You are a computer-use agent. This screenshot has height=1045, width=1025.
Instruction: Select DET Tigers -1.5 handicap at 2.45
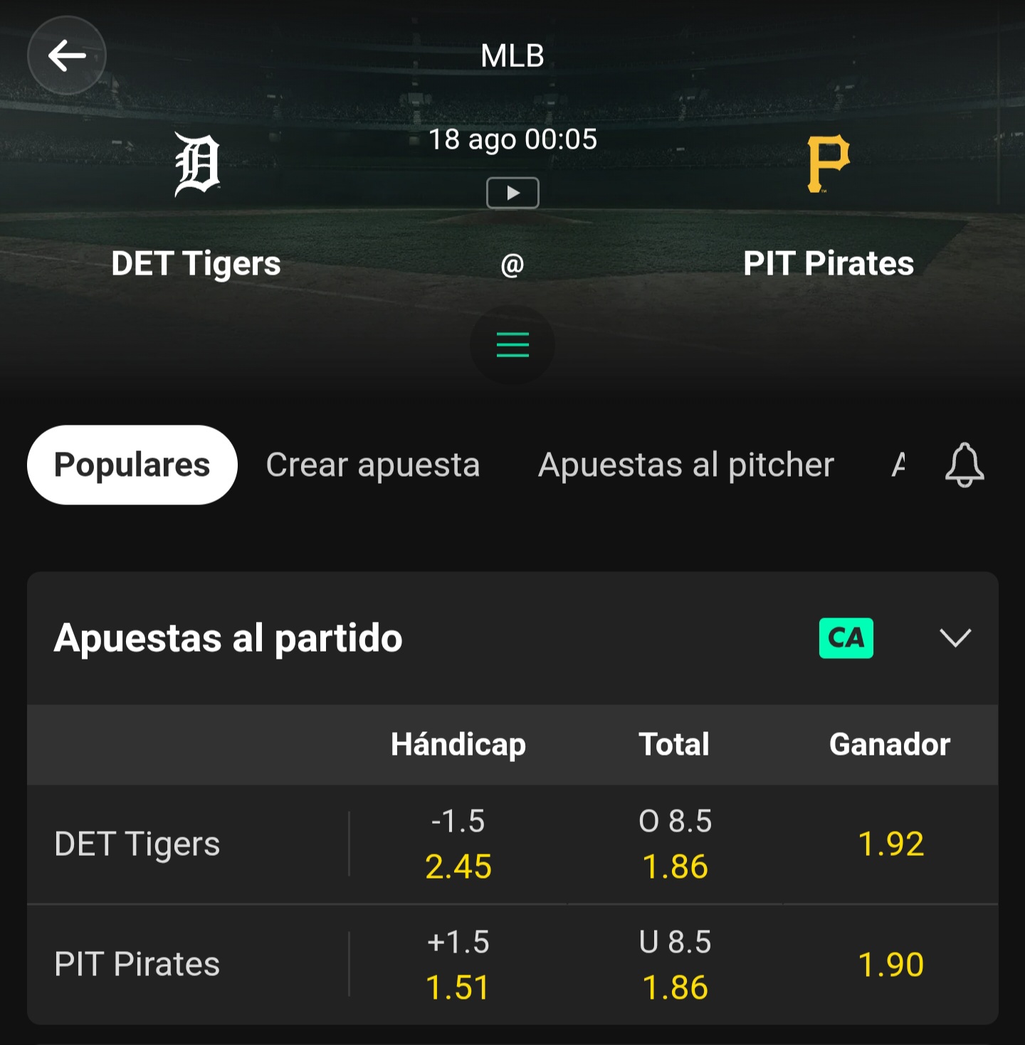458,844
